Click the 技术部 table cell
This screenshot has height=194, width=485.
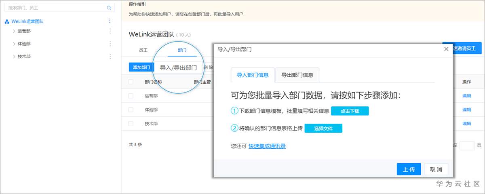151,123
